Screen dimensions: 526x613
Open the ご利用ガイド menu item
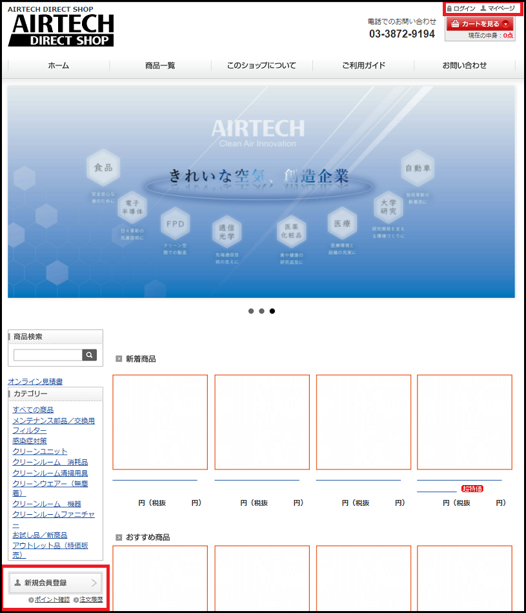(x=363, y=65)
